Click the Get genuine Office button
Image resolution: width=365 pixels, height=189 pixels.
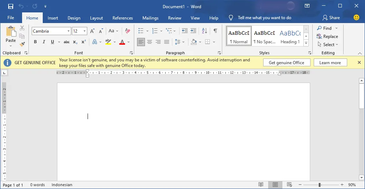(286, 63)
